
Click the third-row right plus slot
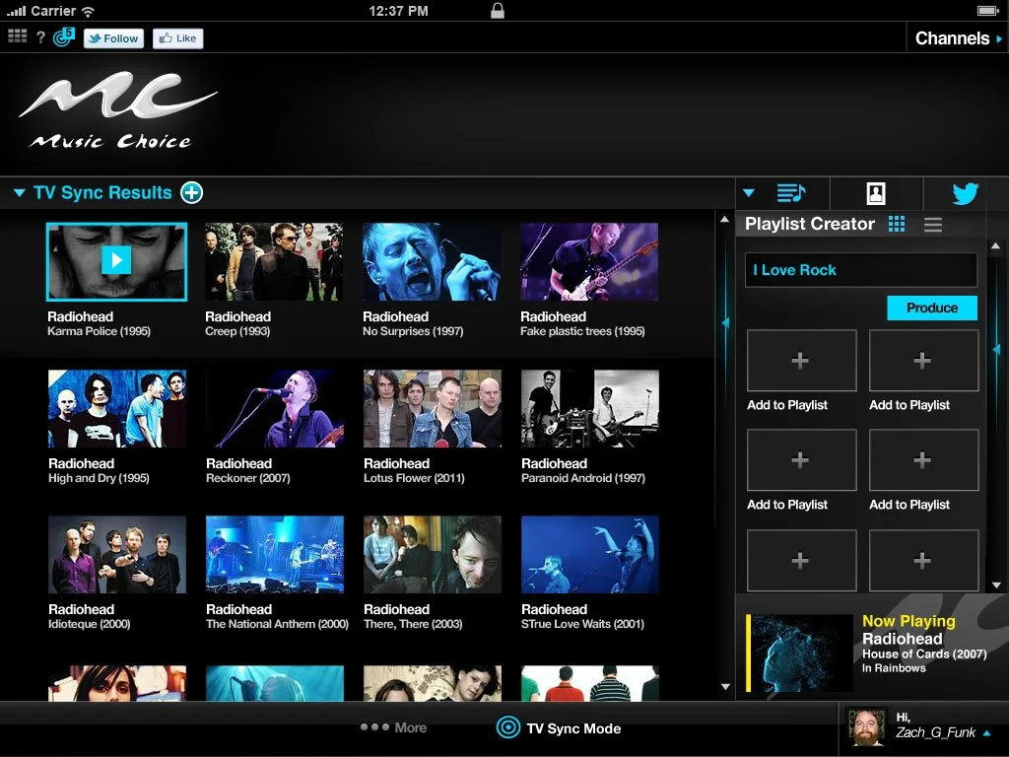923,560
